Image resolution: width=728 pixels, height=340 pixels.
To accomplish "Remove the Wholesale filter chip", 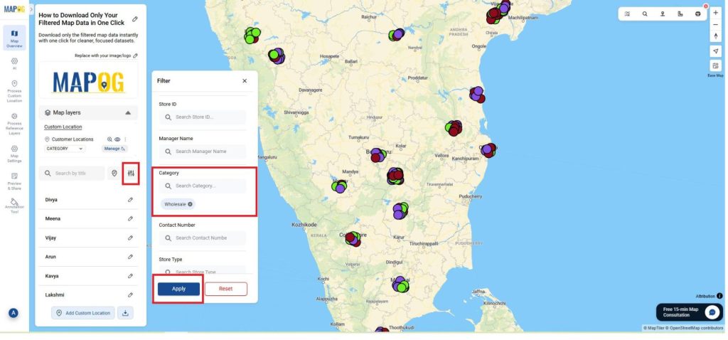I will [191, 204].
